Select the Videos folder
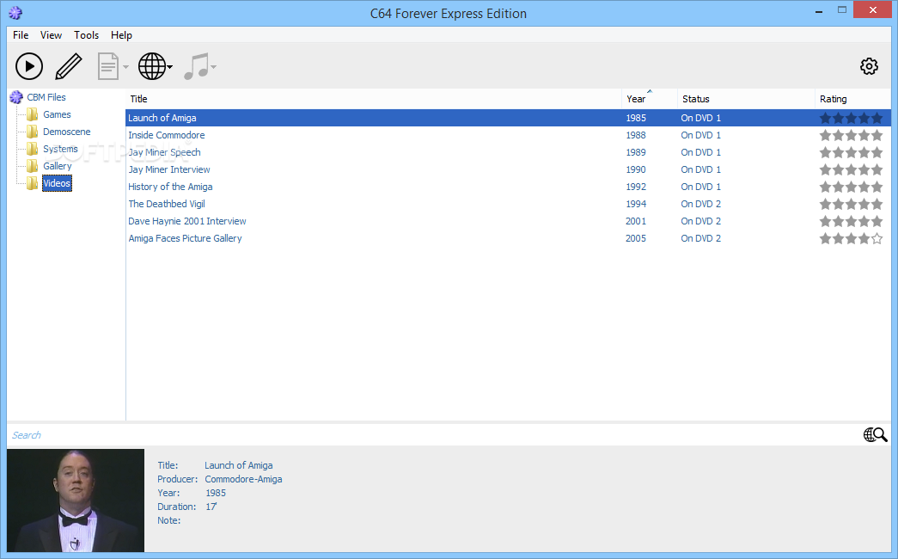Viewport: 898px width, 559px height. pyautogui.click(x=57, y=183)
